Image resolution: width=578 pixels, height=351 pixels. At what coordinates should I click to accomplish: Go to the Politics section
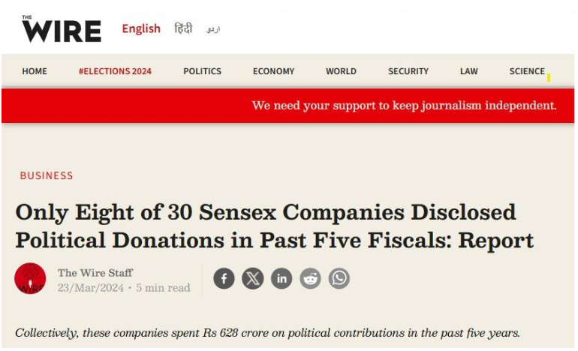coord(202,71)
